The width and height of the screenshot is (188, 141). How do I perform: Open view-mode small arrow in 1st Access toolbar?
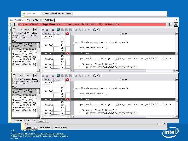click(50, 30)
